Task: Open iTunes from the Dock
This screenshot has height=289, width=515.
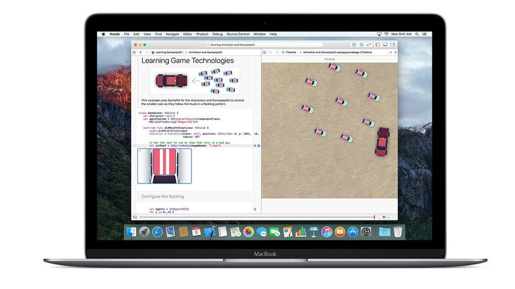Action: (x=327, y=232)
